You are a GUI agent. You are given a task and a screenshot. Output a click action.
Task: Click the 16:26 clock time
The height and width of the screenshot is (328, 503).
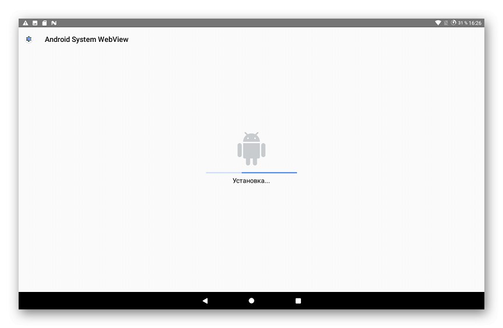[x=475, y=23]
